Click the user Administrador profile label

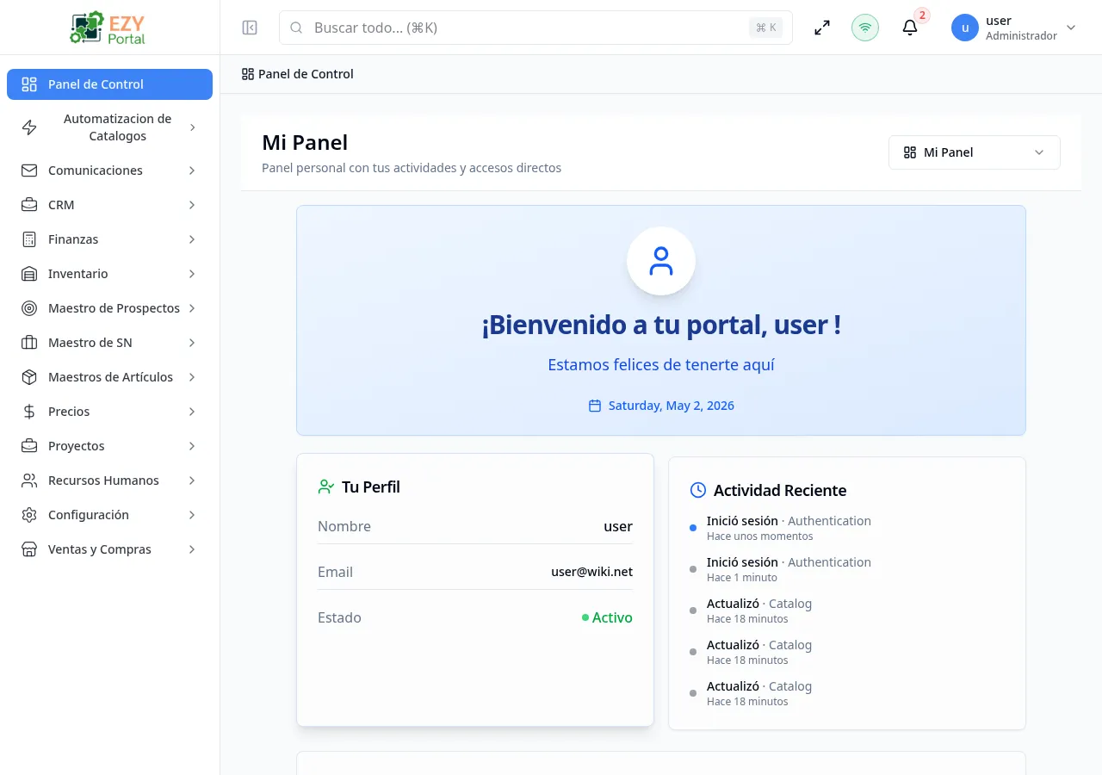point(1021,28)
